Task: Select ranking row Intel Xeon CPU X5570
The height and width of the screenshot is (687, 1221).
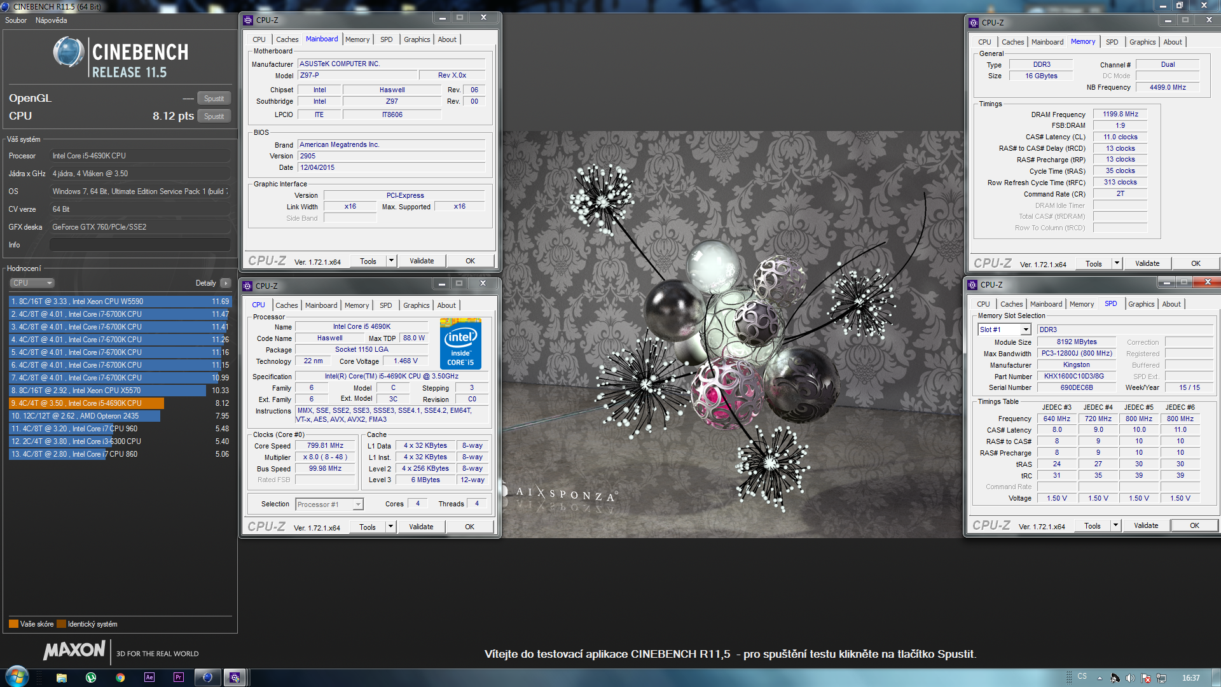Action: [120, 391]
